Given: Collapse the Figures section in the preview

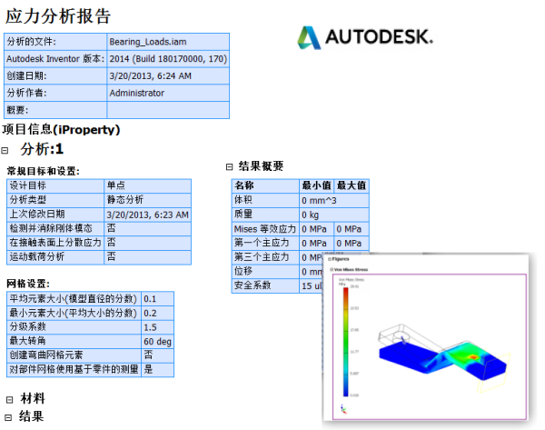Looking at the screenshot, I should tap(330, 259).
